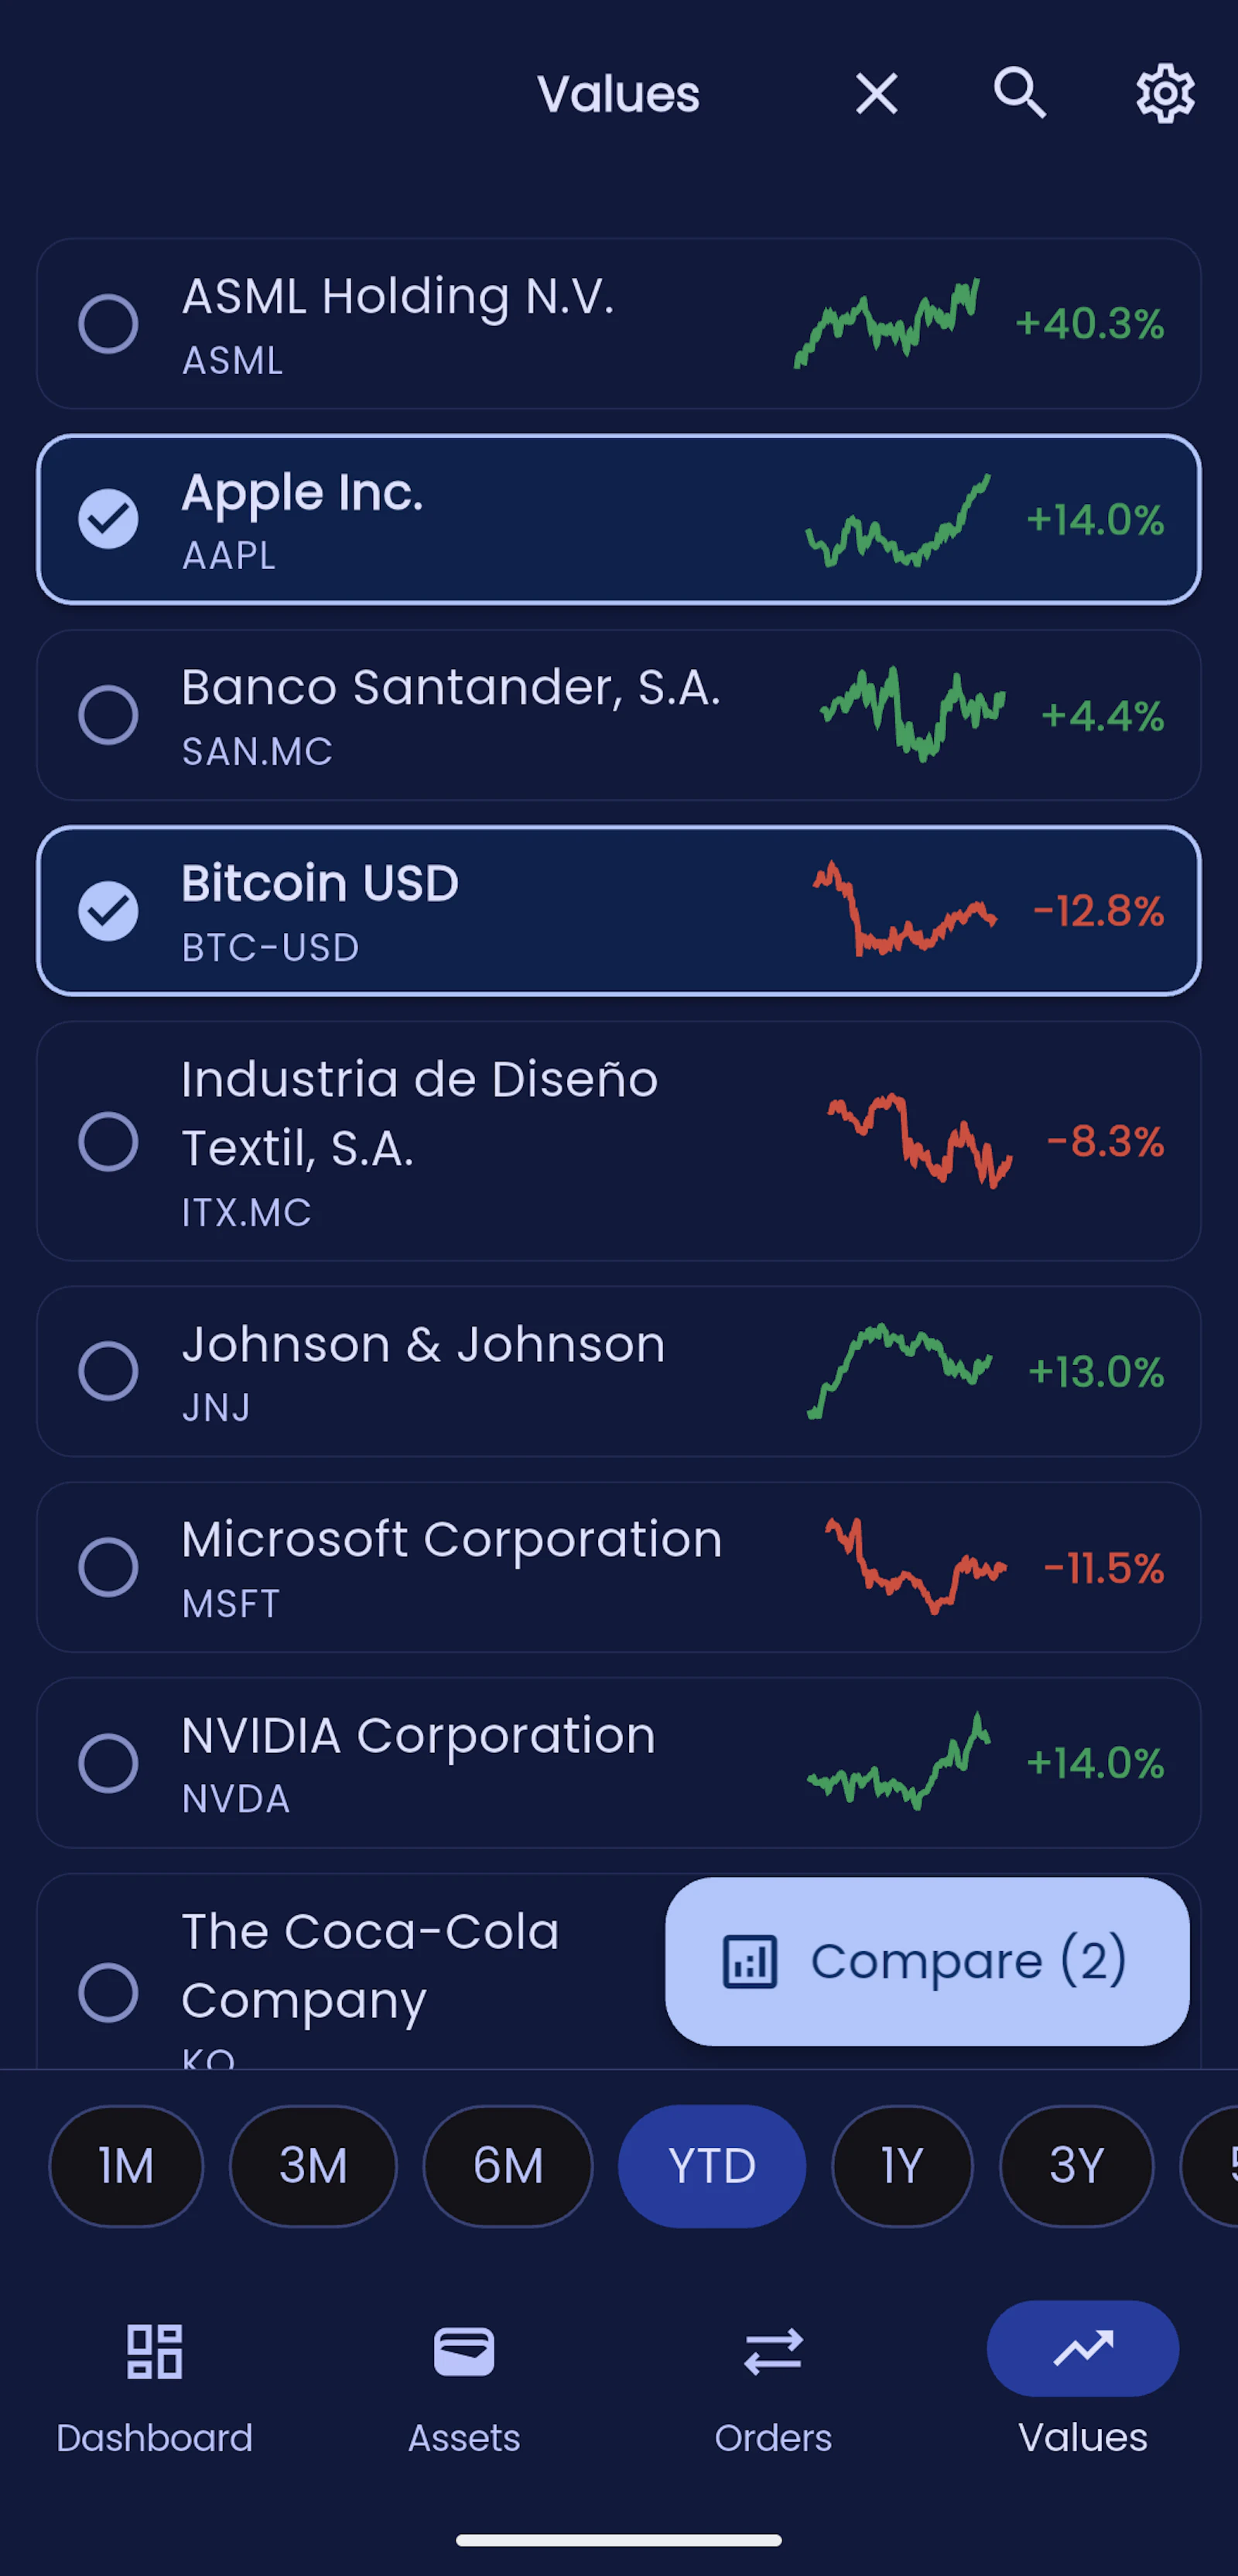The width and height of the screenshot is (1238, 2576).
Task: Select the ASML Holding N.V. radio circle
Action: coord(108,323)
